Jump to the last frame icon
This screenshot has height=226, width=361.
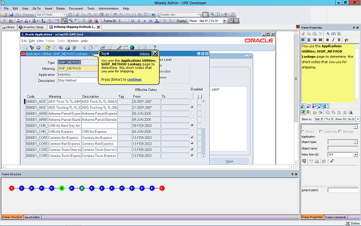[x=151, y=21]
